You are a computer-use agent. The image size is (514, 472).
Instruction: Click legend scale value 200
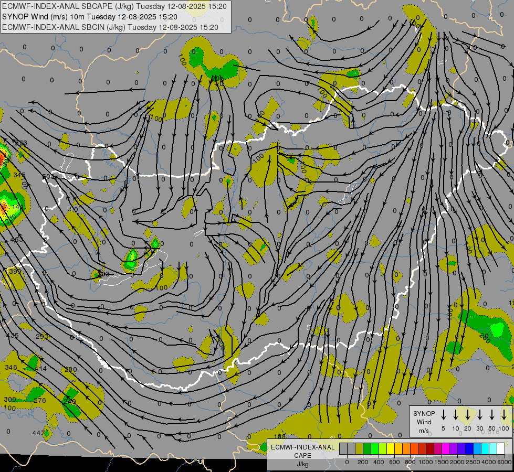[x=363, y=462]
